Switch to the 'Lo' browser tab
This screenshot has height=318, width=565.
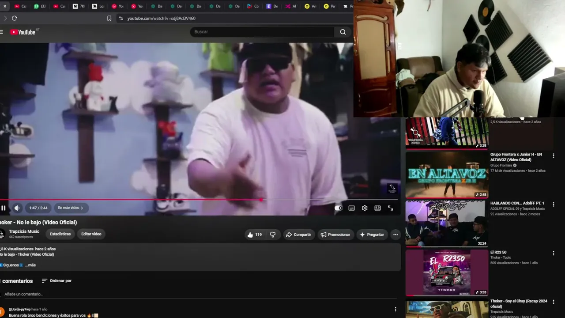98,6
